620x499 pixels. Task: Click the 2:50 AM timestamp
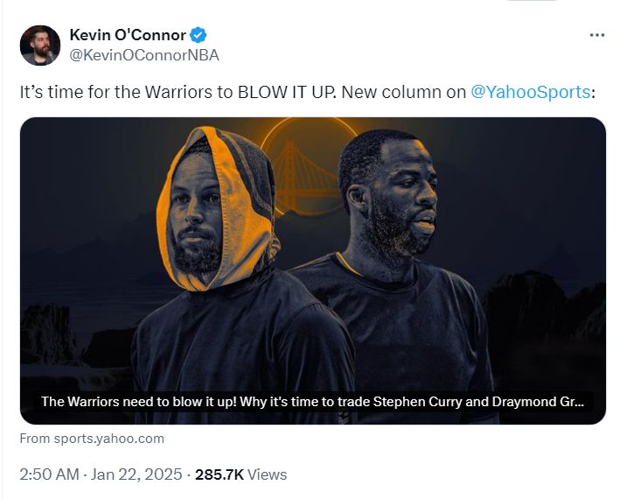point(50,474)
